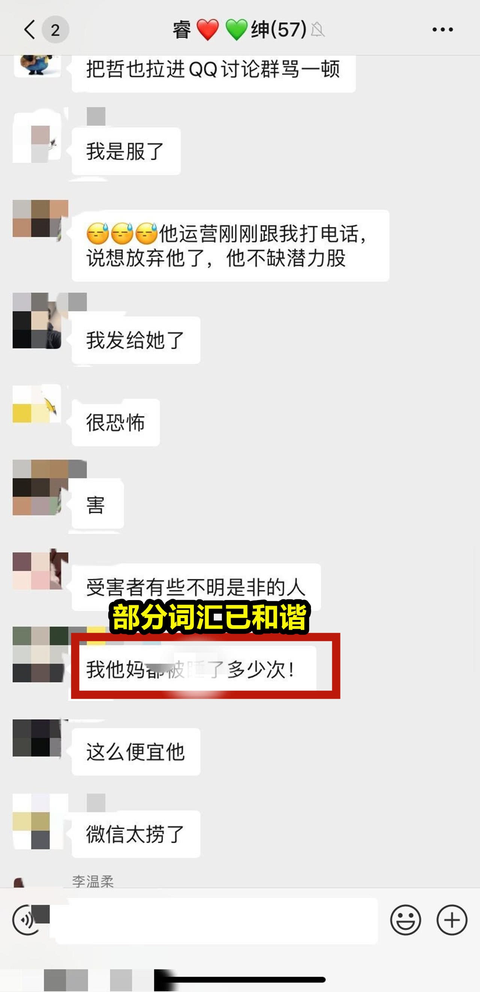Tap the muted bell icon in title
Image resolution: width=480 pixels, height=992 pixels.
pyautogui.click(x=318, y=30)
